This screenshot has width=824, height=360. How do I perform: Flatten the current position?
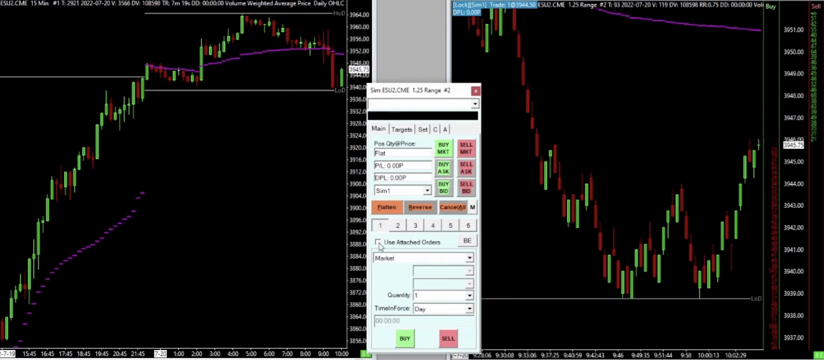pyautogui.click(x=387, y=207)
